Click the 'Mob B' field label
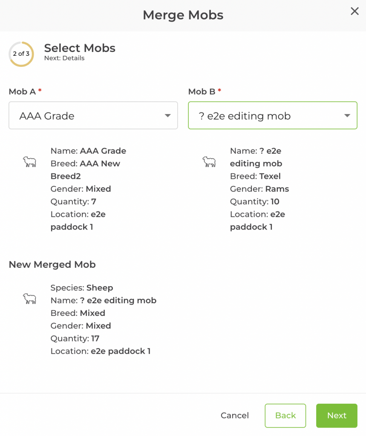The height and width of the screenshot is (436, 366). click(202, 92)
